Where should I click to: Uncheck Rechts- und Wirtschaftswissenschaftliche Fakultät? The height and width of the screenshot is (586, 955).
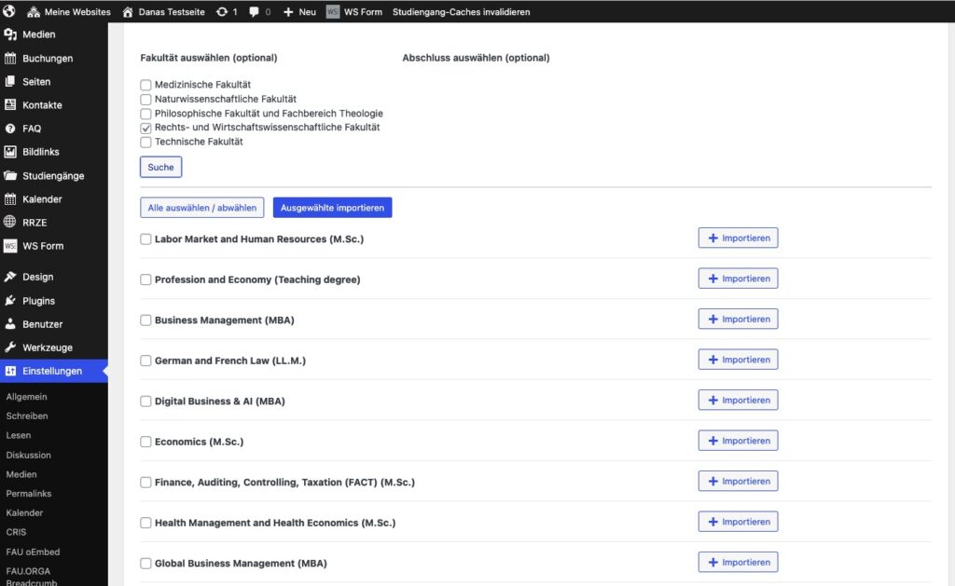pos(145,128)
